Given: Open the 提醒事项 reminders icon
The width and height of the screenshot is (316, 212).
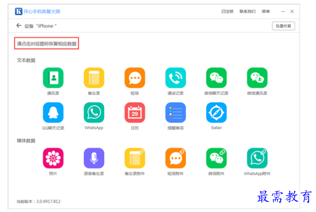Looking at the screenshot, I should pos(175,113).
